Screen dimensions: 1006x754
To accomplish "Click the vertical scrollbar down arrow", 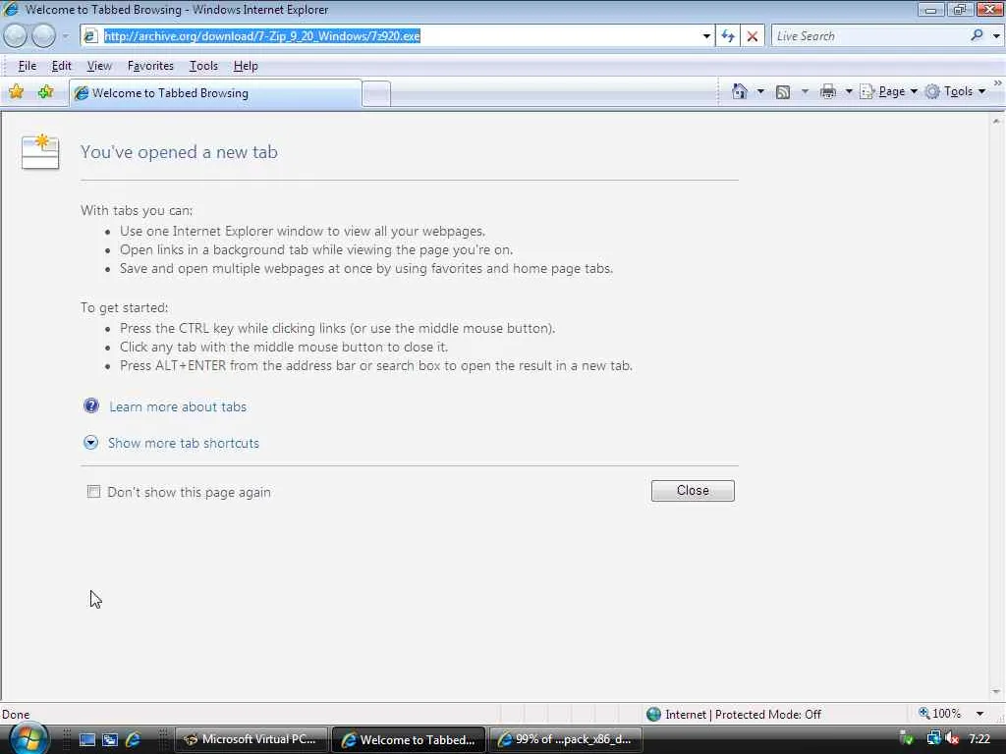I will pos(996,692).
